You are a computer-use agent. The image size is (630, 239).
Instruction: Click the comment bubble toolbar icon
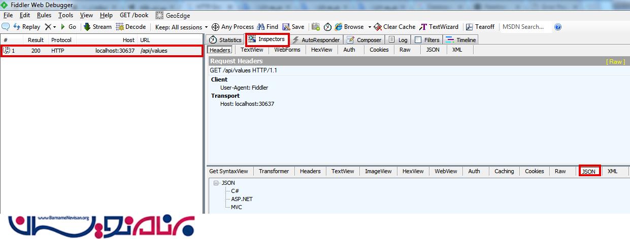6,27
